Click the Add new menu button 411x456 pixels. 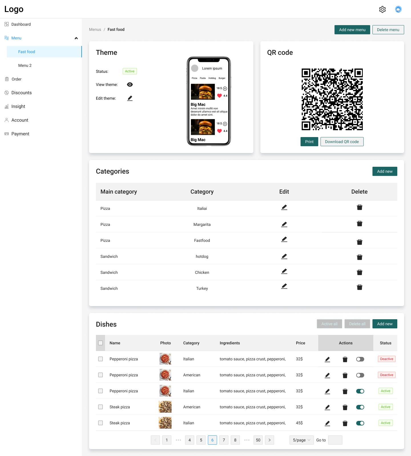pyautogui.click(x=352, y=30)
